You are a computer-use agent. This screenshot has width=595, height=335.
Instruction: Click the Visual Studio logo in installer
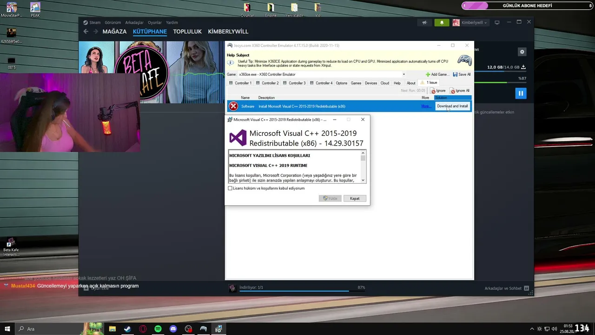point(238,138)
